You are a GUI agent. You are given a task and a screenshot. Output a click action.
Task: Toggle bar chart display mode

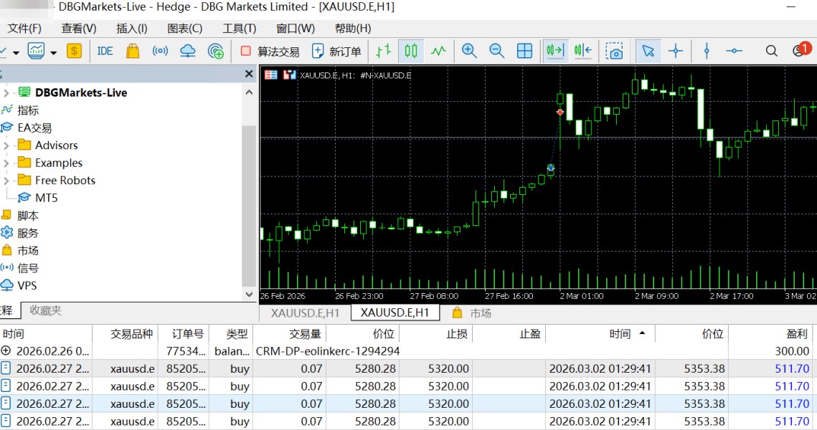(x=384, y=51)
